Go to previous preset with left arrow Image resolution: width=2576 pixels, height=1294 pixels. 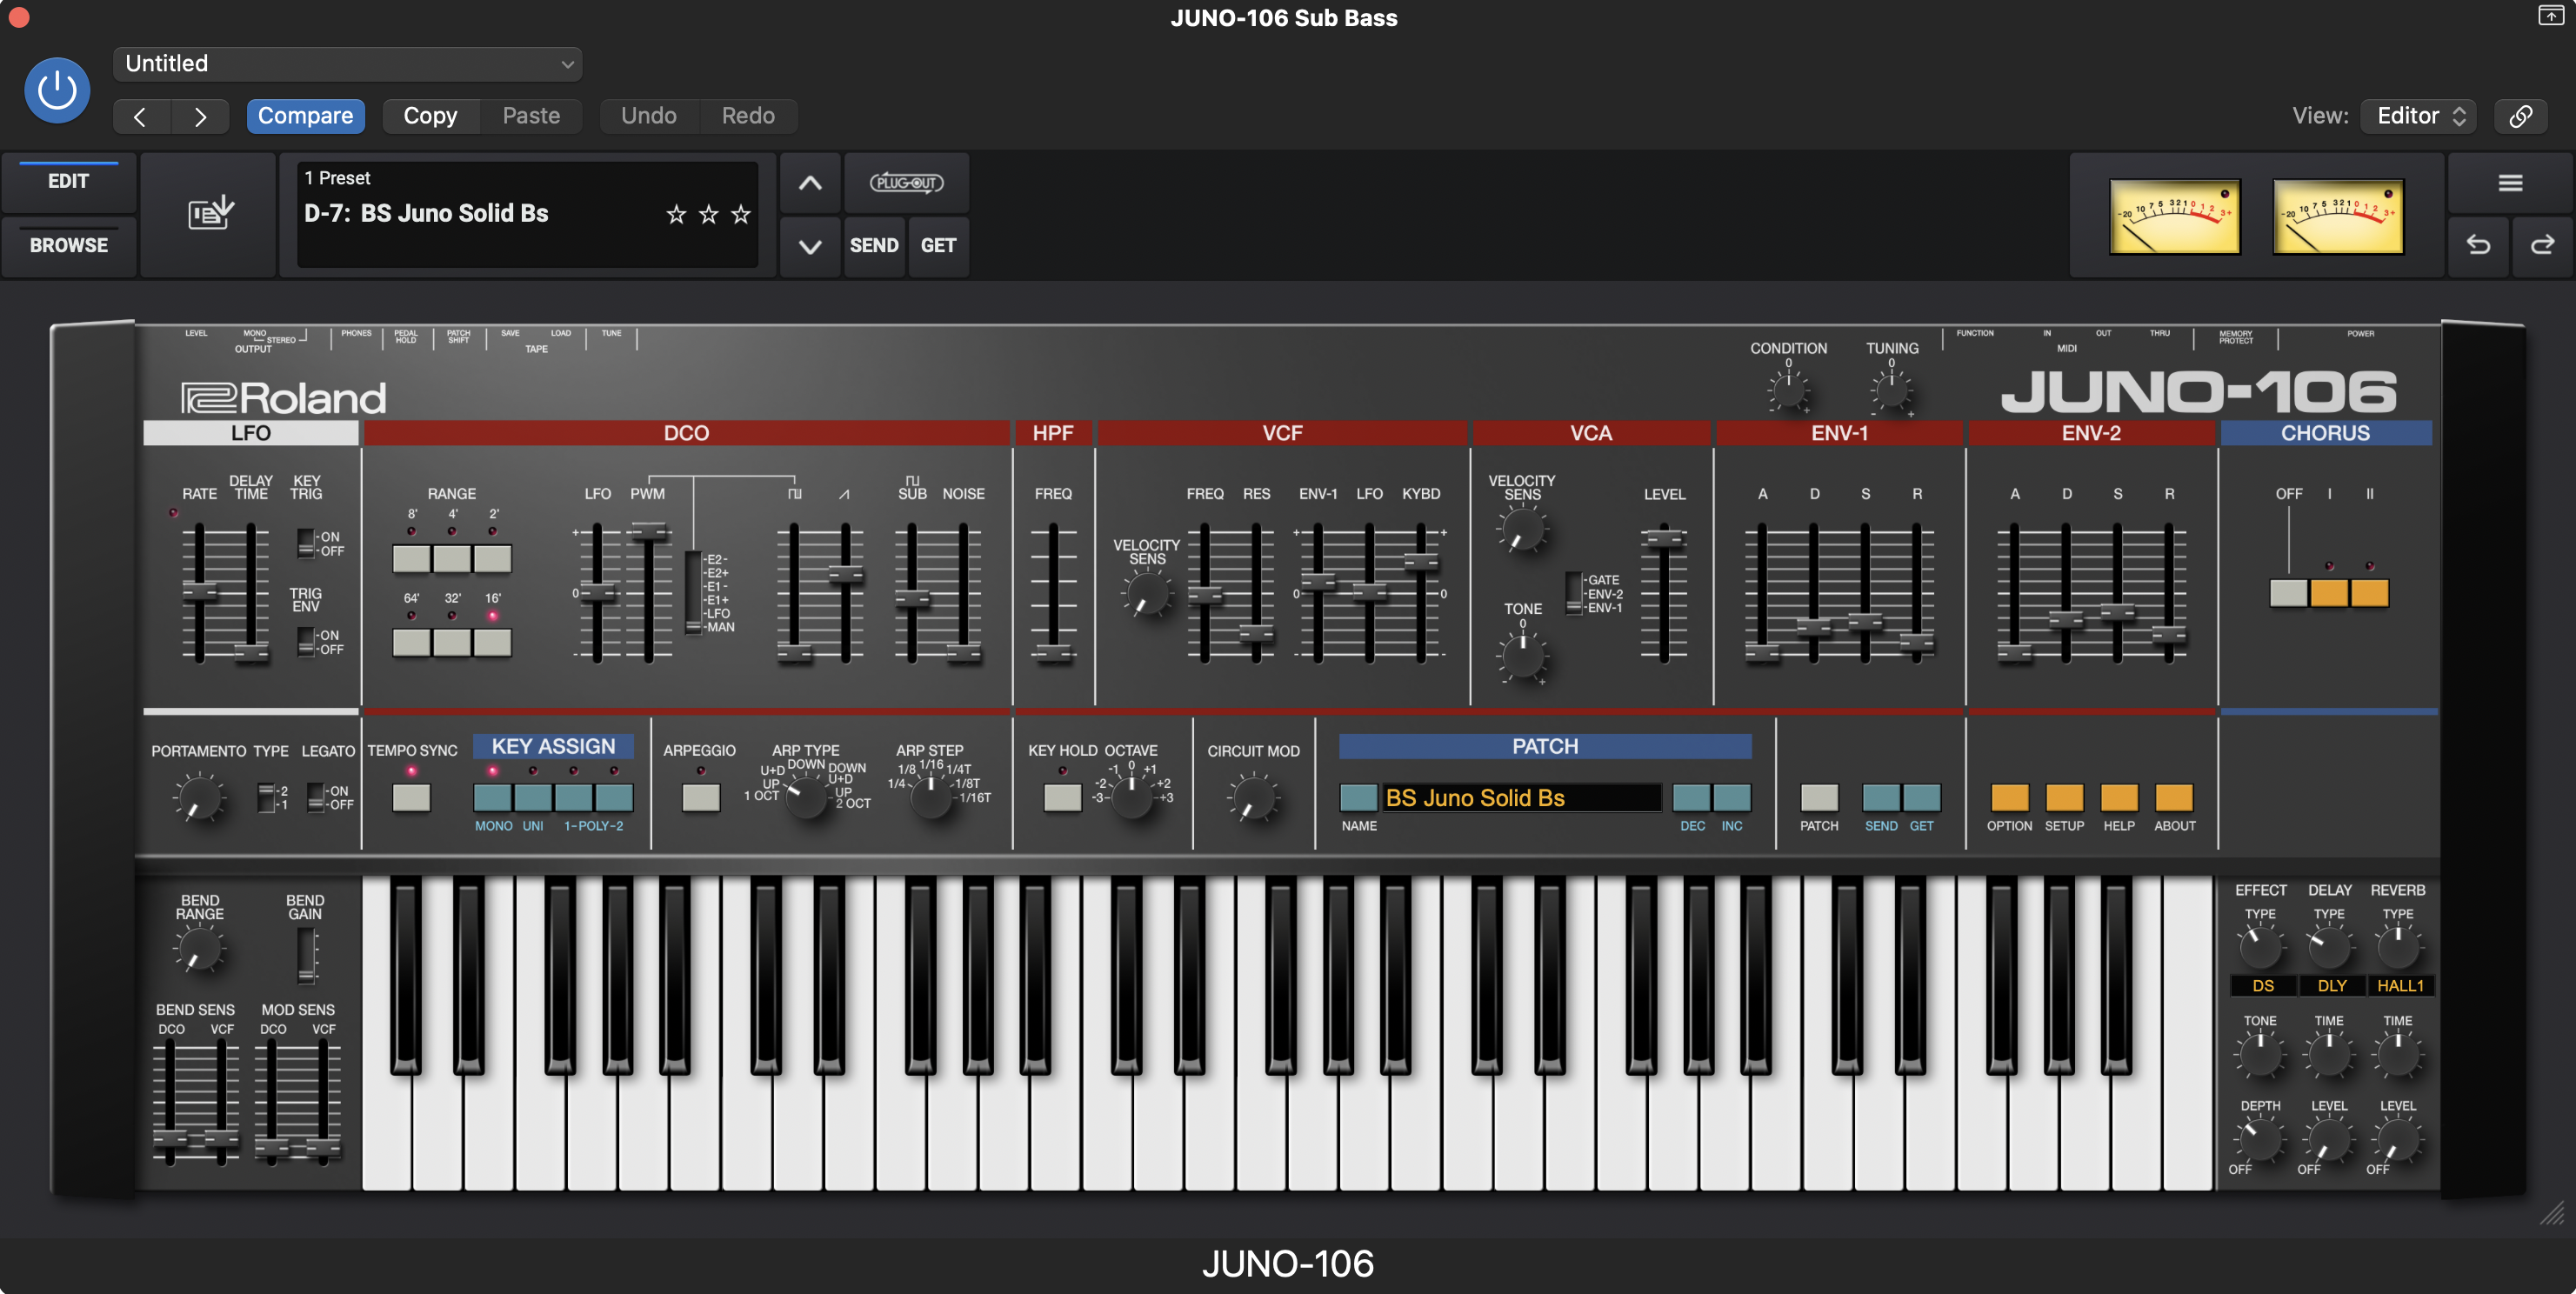tap(141, 116)
